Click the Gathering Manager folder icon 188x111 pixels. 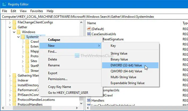[15, 76]
